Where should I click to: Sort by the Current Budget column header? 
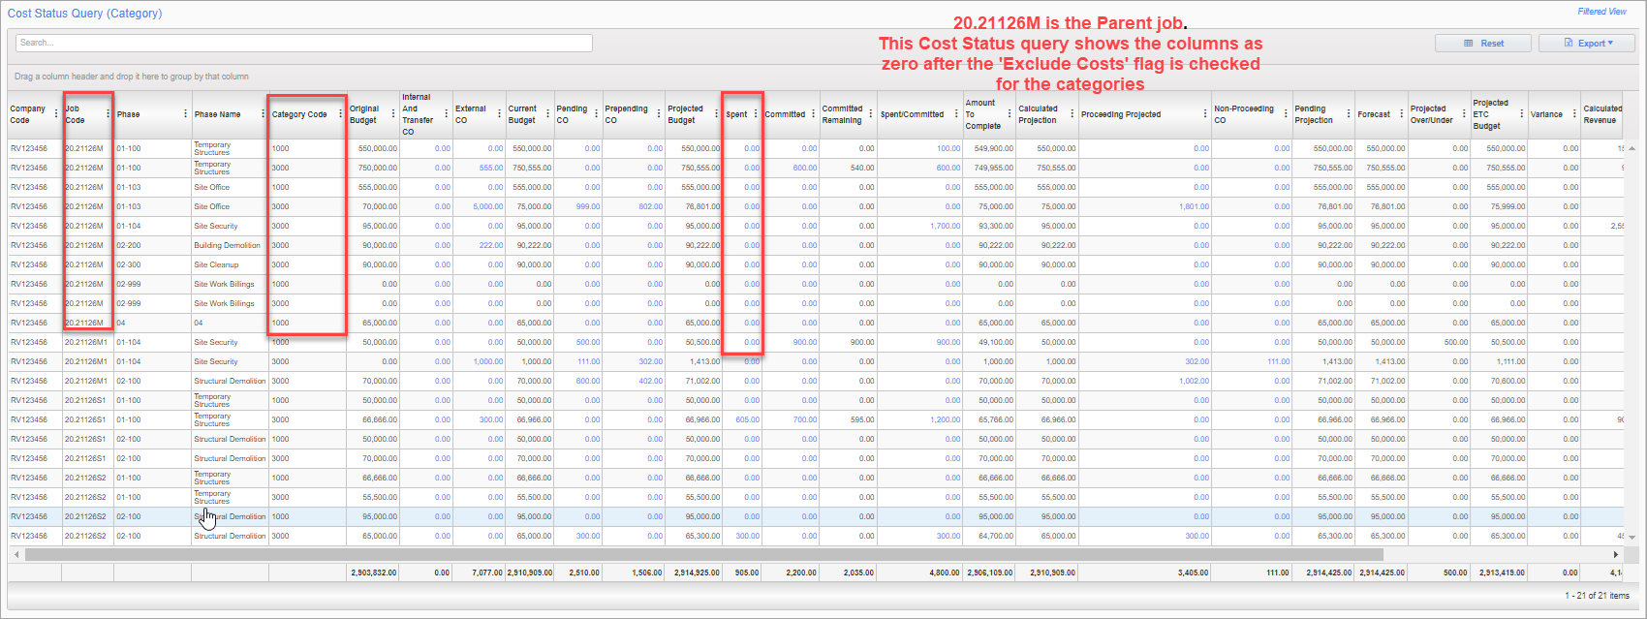522,114
